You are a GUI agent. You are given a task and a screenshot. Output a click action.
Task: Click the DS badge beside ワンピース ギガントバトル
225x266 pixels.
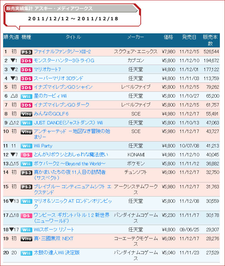[x=26, y=216]
